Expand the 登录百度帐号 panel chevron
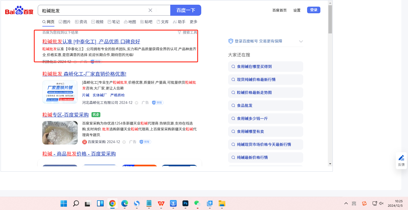 [301, 41]
